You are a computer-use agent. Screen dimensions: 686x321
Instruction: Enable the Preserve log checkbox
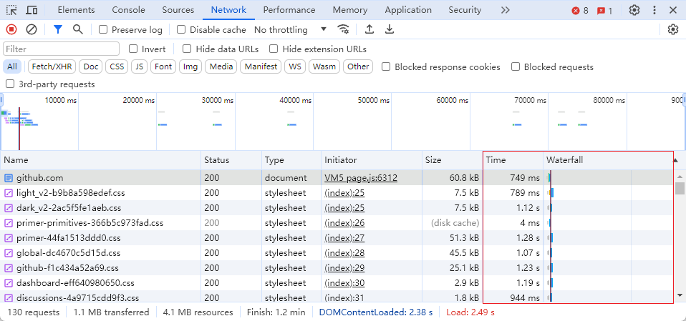coord(104,29)
